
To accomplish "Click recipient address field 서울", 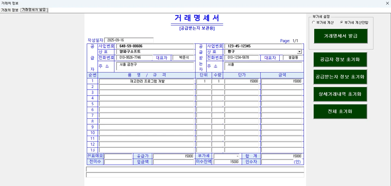I will 263,66.
